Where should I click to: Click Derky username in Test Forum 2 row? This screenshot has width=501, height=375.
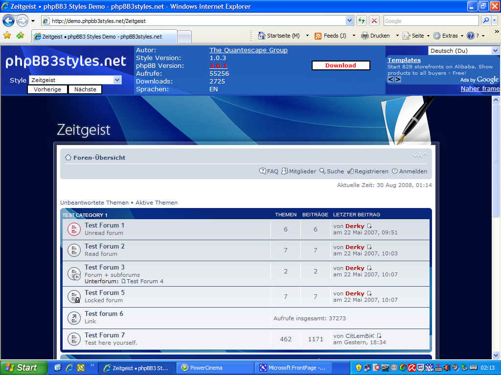point(355,247)
